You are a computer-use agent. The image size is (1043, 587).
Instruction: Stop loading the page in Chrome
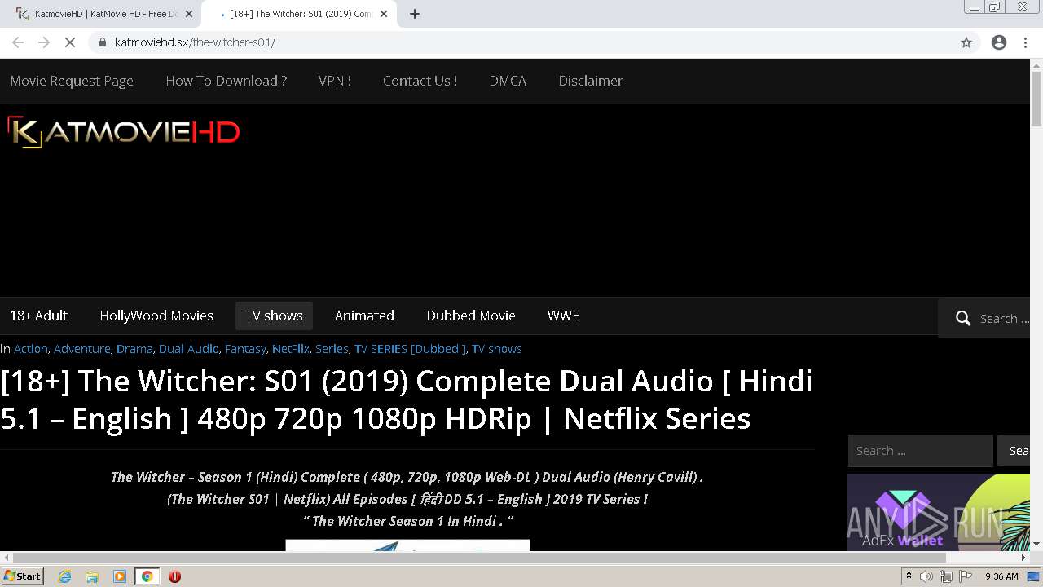pyautogui.click(x=70, y=42)
